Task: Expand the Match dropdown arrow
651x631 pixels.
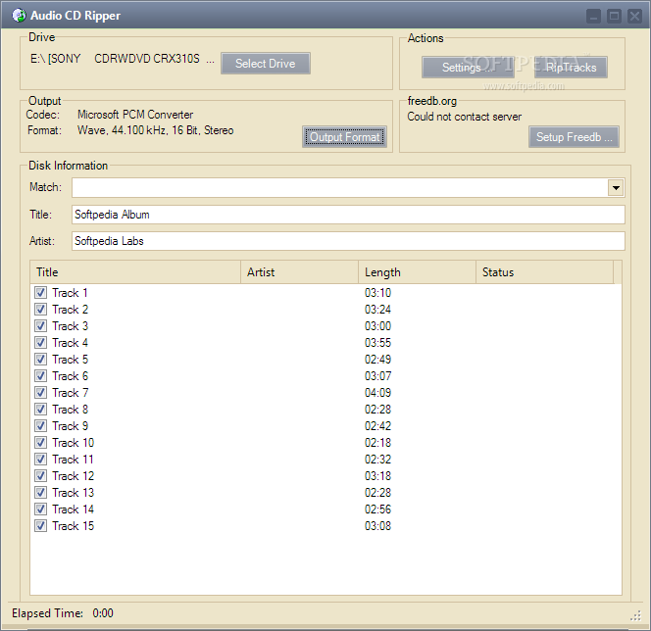Action: [616, 188]
